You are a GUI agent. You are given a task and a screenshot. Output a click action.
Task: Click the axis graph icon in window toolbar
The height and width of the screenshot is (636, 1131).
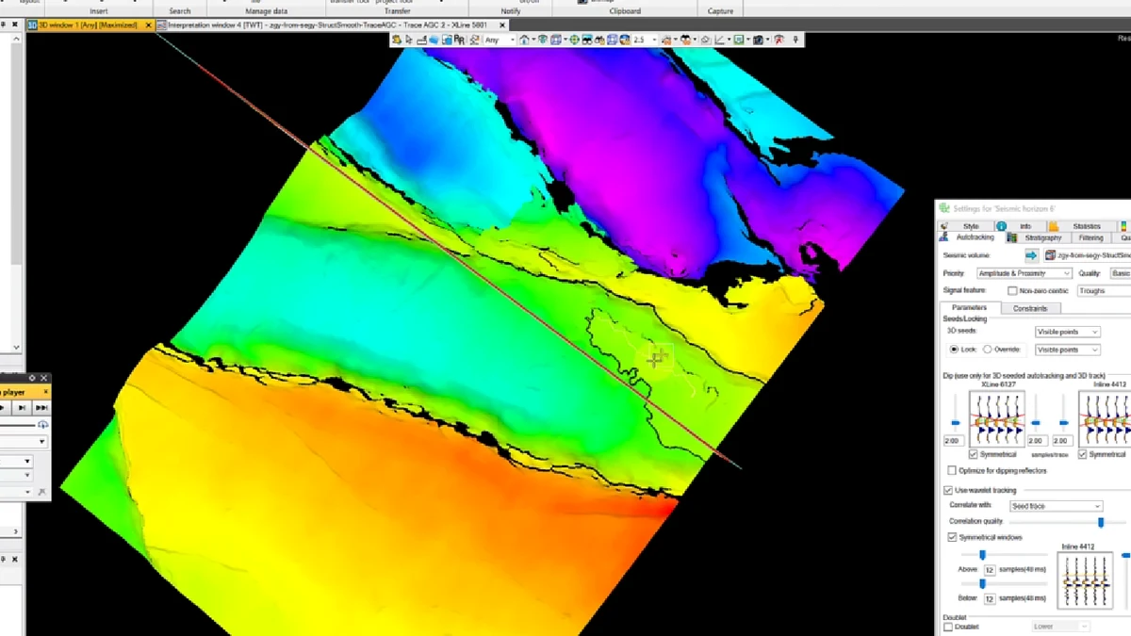click(x=718, y=40)
